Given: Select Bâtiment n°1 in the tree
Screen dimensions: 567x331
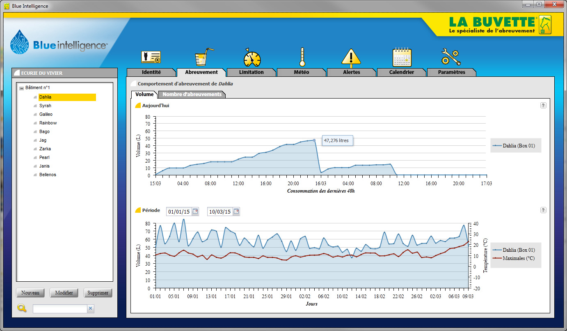Looking at the screenshot, I should pos(38,88).
